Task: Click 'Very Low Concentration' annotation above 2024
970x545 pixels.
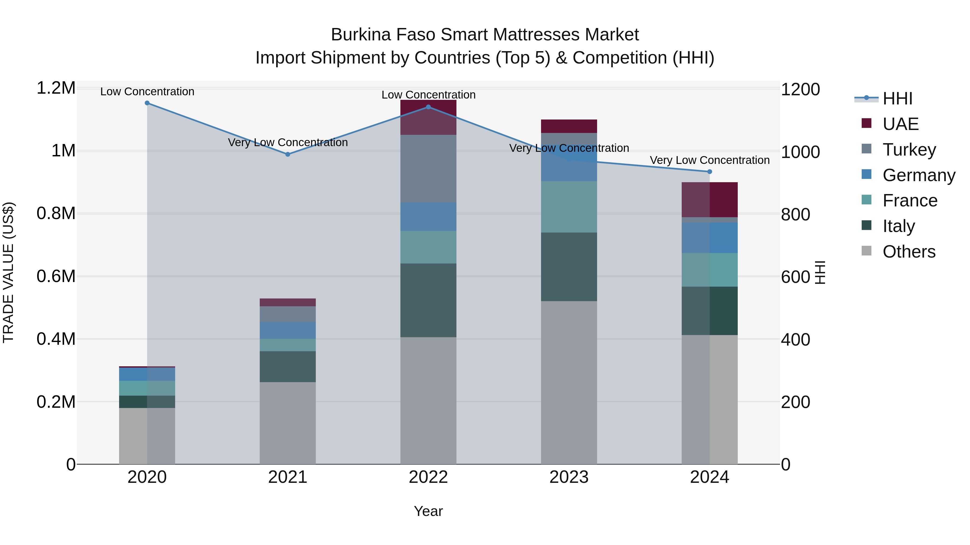Action: [709, 160]
